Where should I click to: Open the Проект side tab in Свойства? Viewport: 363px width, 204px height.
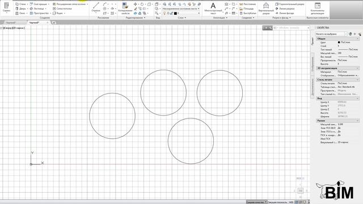pos(313,41)
